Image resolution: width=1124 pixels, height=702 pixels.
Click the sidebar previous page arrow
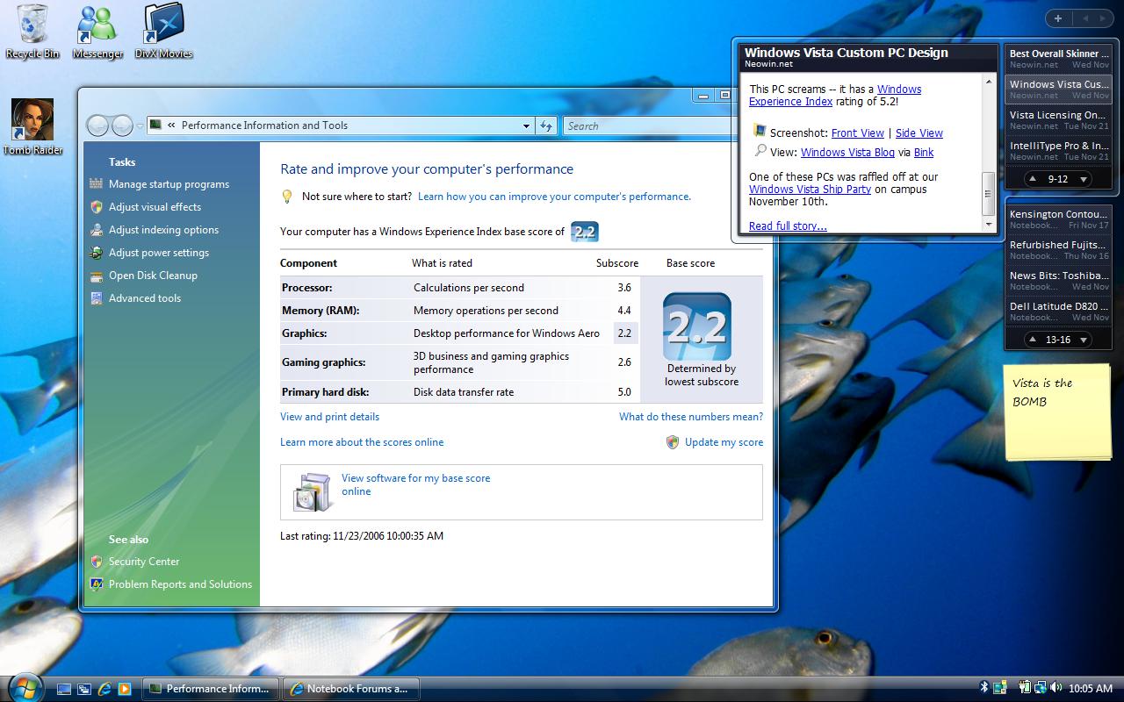click(x=1084, y=18)
